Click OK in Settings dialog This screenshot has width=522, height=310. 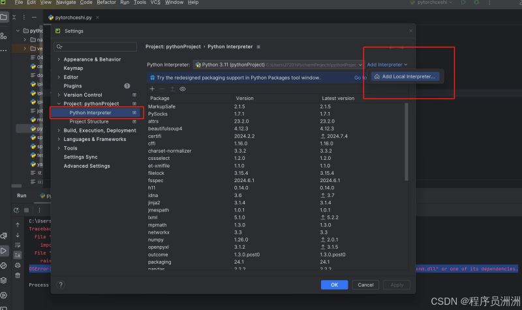coord(334,285)
